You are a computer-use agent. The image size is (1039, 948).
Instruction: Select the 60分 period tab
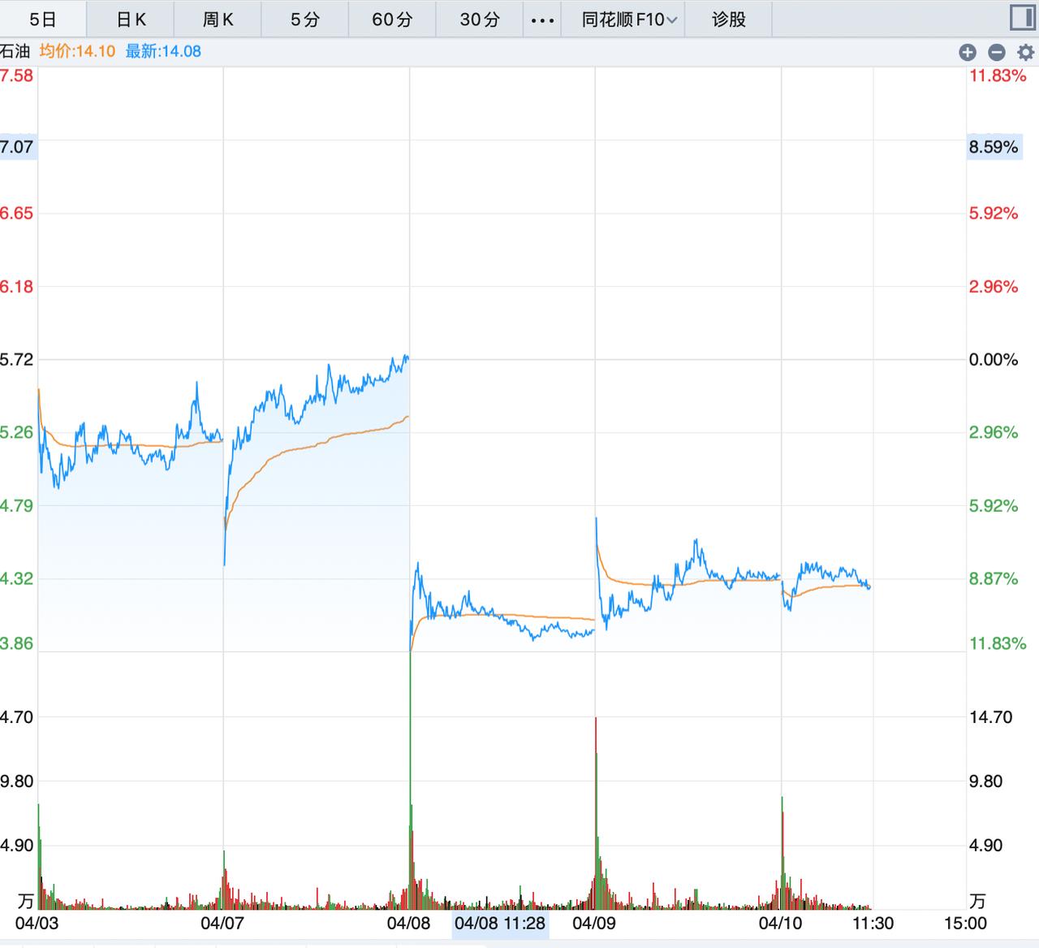pos(392,19)
